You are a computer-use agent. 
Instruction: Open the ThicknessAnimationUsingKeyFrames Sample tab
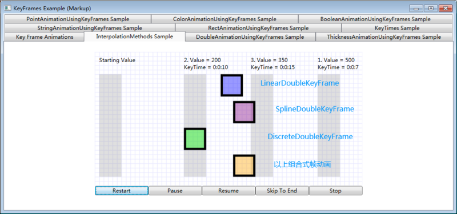[384, 37]
